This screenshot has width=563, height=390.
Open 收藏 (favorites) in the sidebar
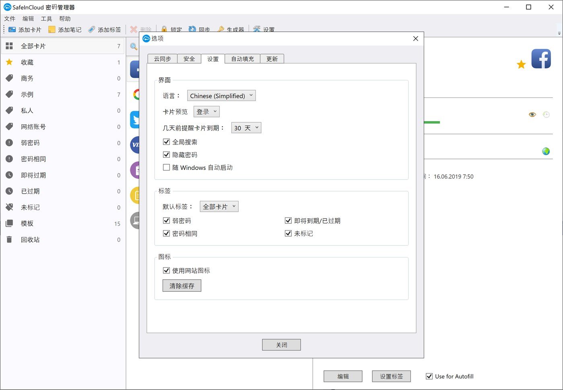(27, 62)
